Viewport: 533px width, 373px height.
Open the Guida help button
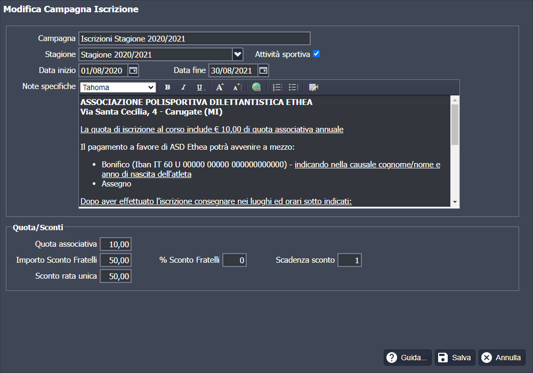point(407,358)
